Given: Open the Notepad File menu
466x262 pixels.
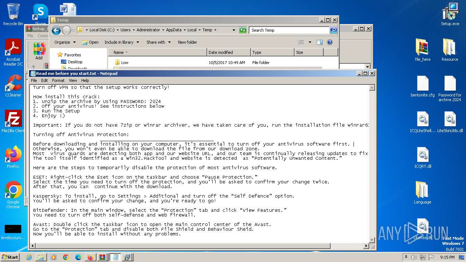Looking at the screenshot, I should 34,80.
